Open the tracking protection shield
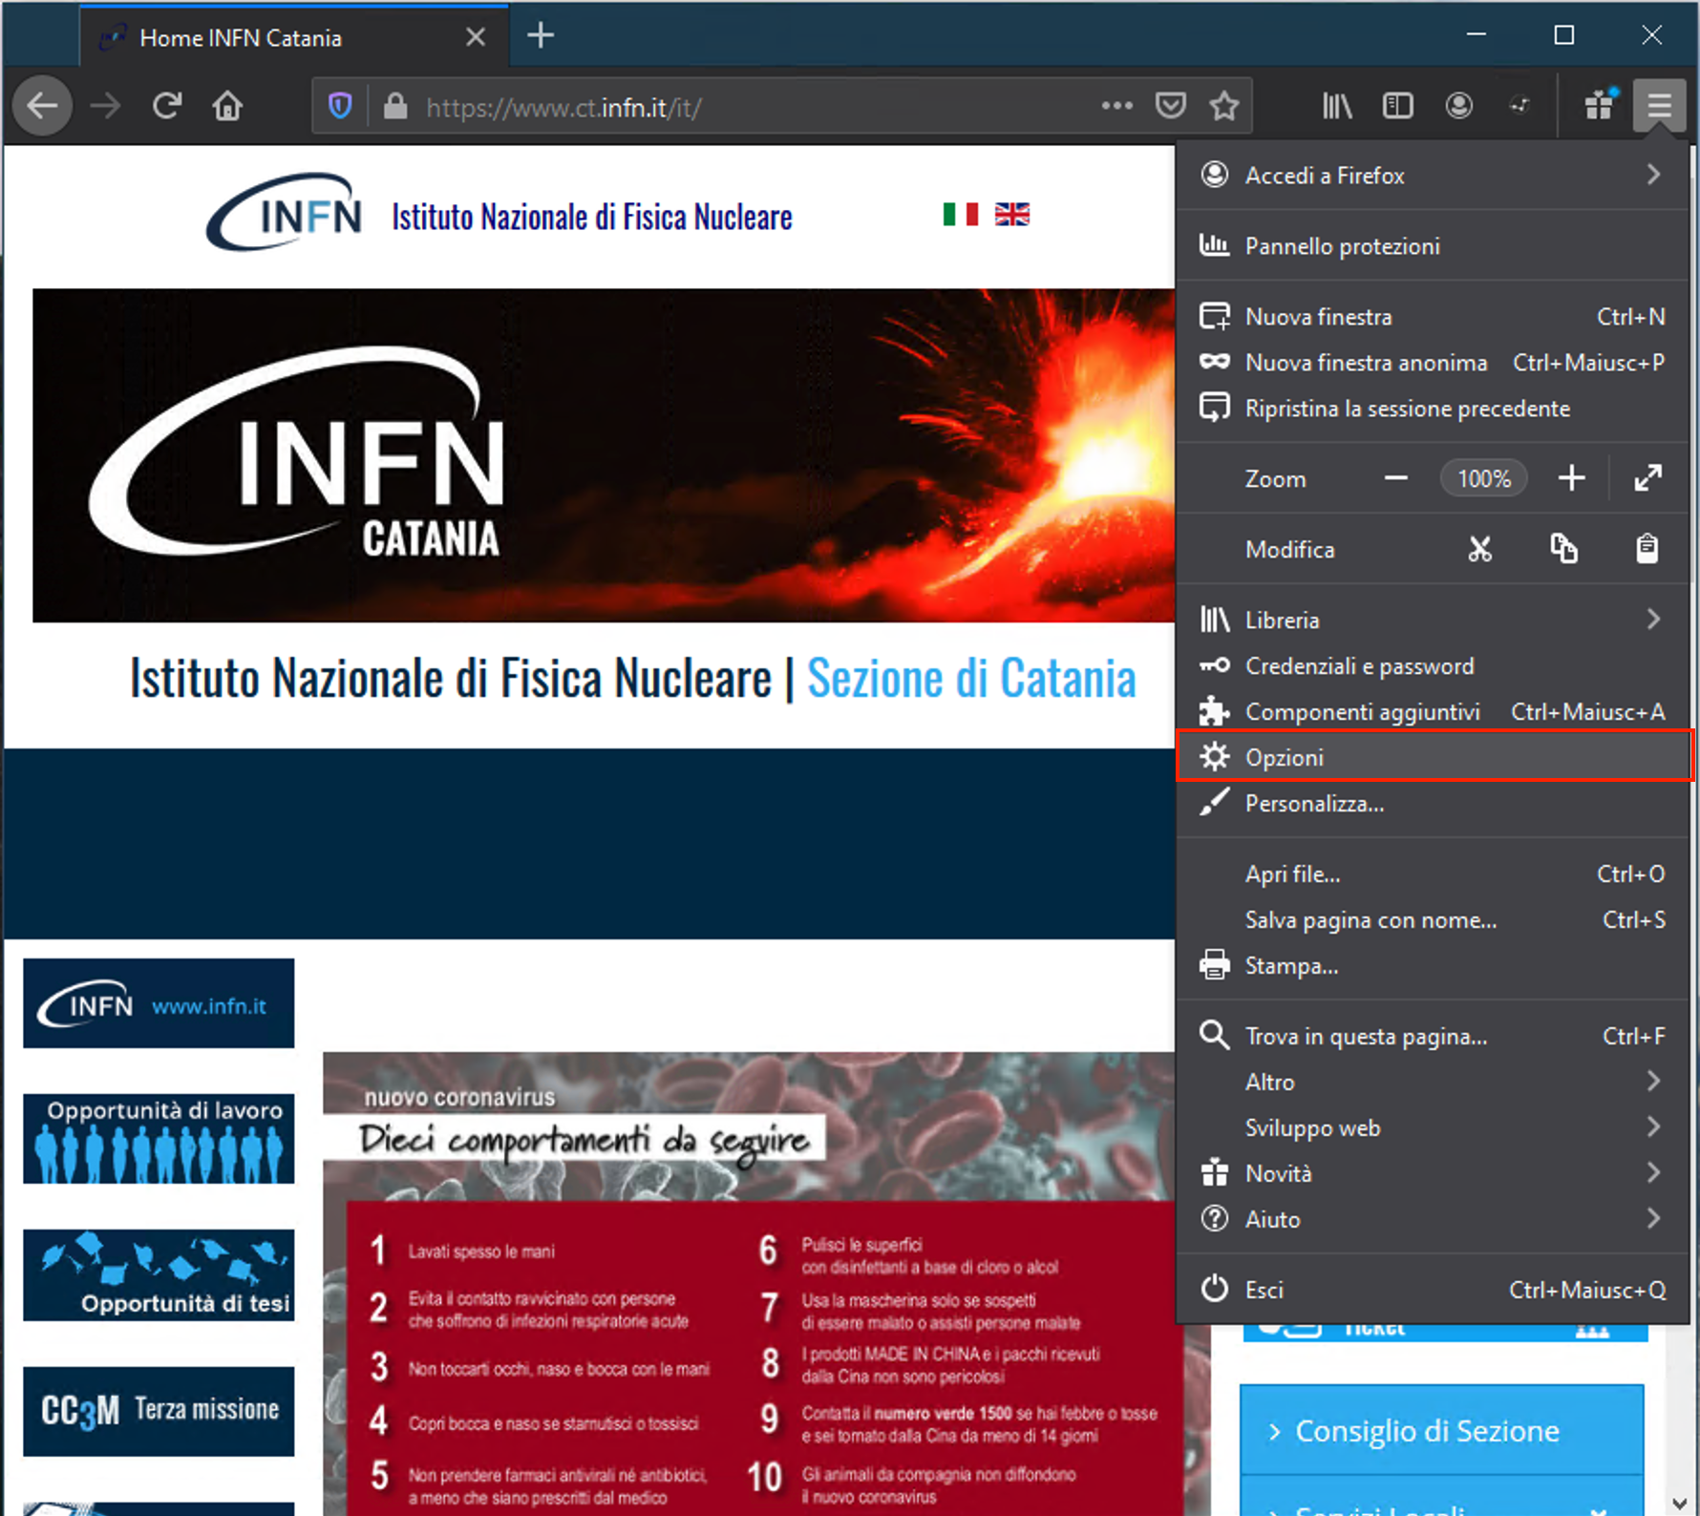 340,106
